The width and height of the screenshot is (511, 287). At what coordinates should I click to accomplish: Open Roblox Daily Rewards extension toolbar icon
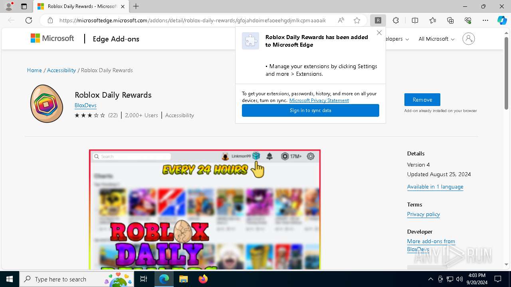tap(378, 20)
